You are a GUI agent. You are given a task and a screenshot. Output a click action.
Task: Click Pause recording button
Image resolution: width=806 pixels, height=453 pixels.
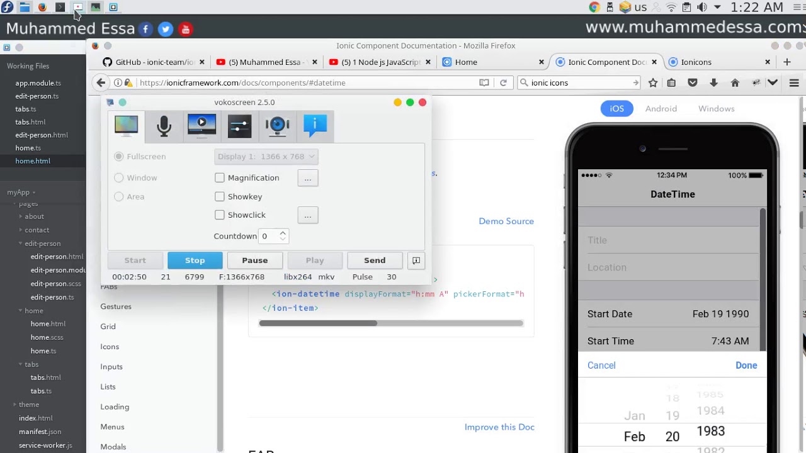point(254,260)
